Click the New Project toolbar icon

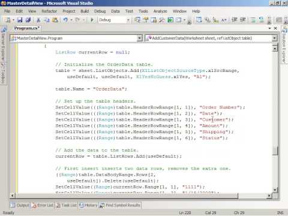7,20
